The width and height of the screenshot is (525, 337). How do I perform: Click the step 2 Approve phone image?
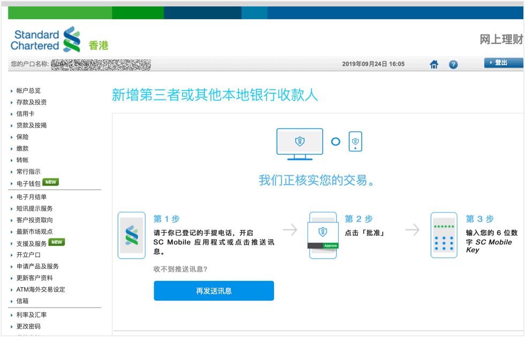click(323, 235)
